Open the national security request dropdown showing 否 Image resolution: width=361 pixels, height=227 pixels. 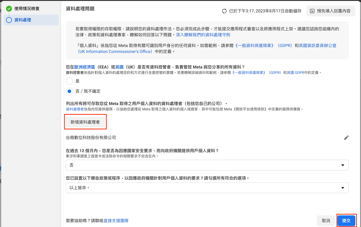(207, 165)
